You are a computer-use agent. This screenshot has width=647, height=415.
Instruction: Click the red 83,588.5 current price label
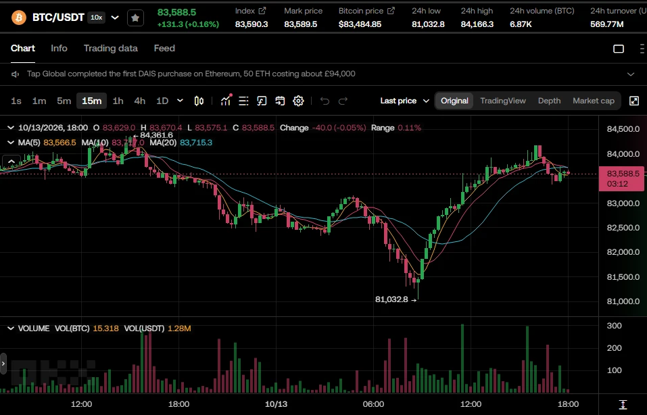tap(621, 178)
